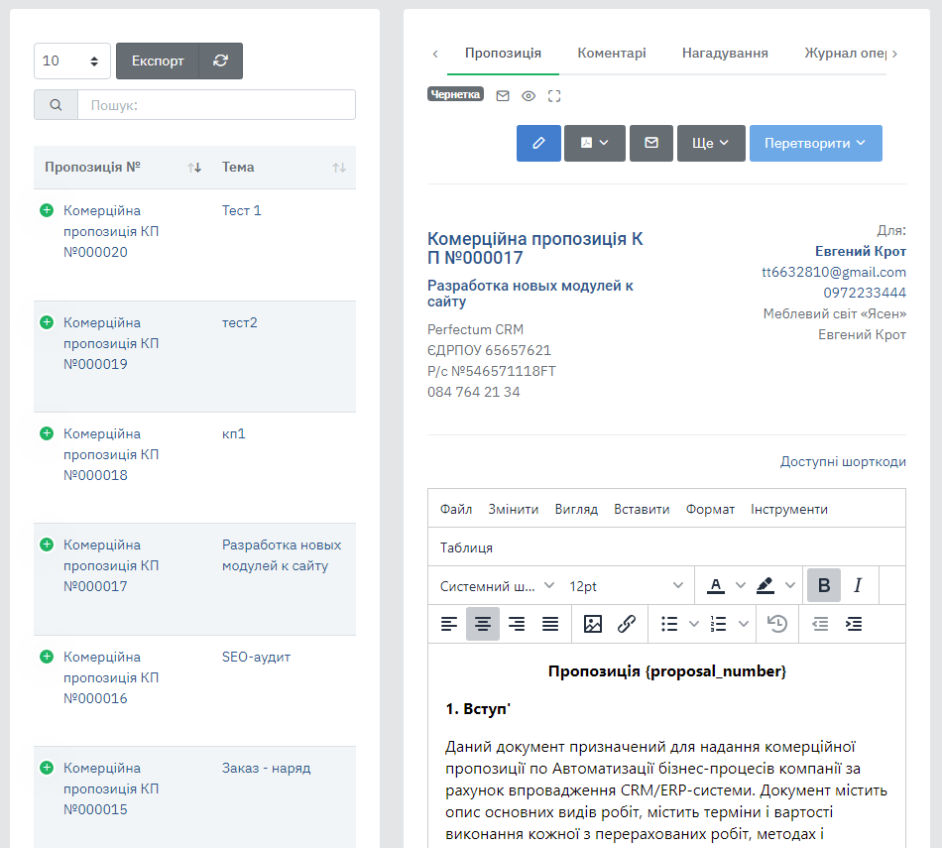Click the envelope send-email button
The width and height of the screenshot is (942, 848).
coord(651,143)
